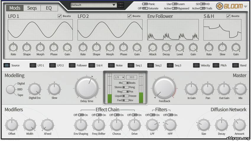Image resolution: width=251 pixels, height=141 pixels.
Task: Select the Noise modulation source icon
Action: click(111, 65)
